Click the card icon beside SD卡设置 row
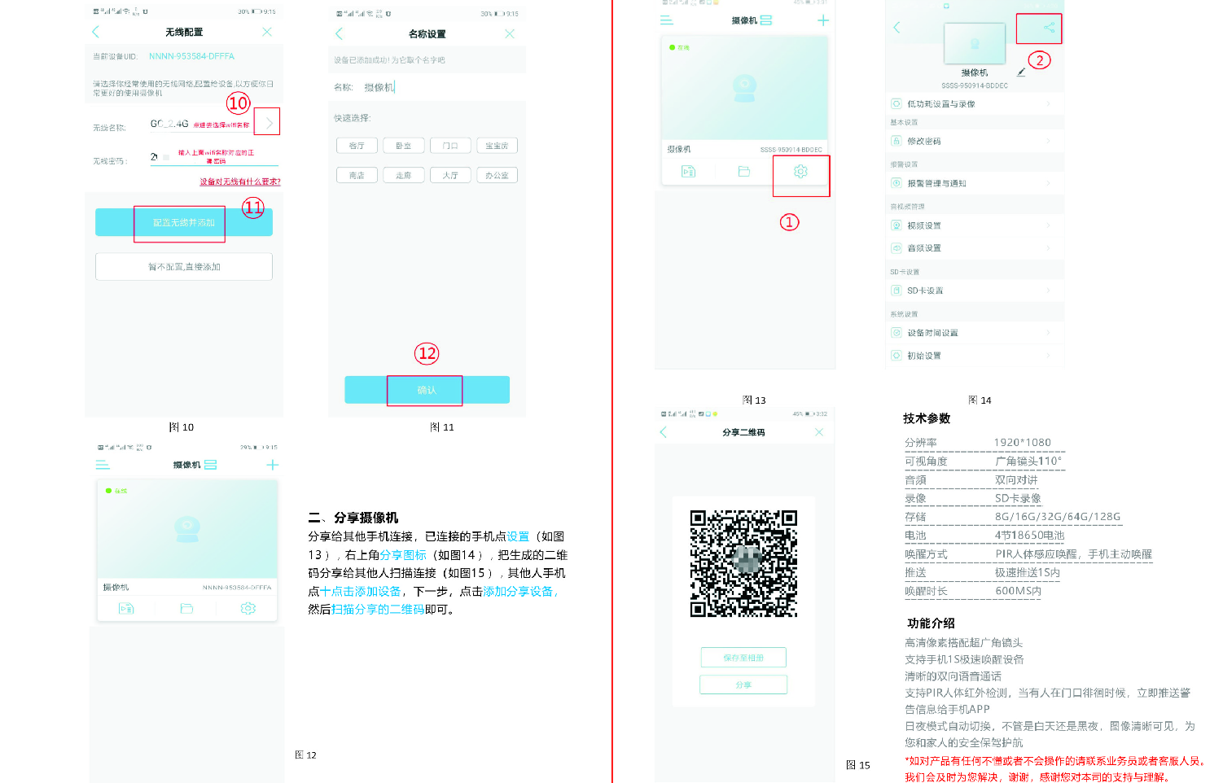Image resolution: width=1223 pixels, height=783 pixels. click(896, 291)
